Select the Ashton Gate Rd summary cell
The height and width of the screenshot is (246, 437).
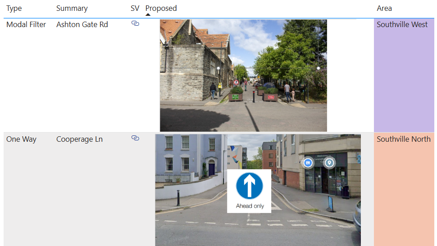point(82,24)
